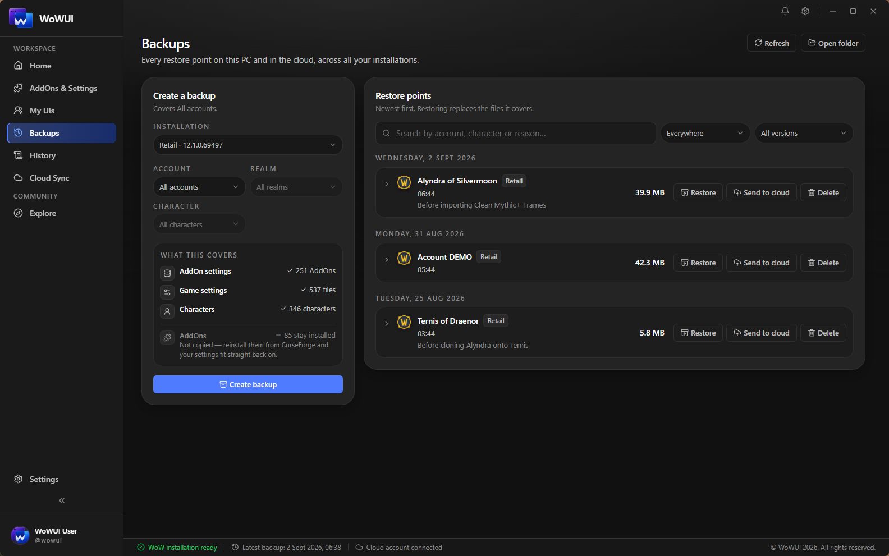Click "251 AddOns" coverage count
Image resolution: width=889 pixels, height=556 pixels.
[x=312, y=271]
